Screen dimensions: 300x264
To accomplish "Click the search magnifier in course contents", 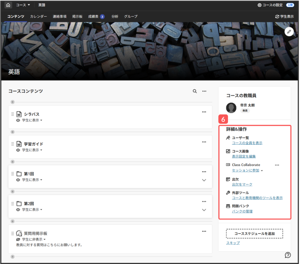I will pyautogui.click(x=195, y=91).
